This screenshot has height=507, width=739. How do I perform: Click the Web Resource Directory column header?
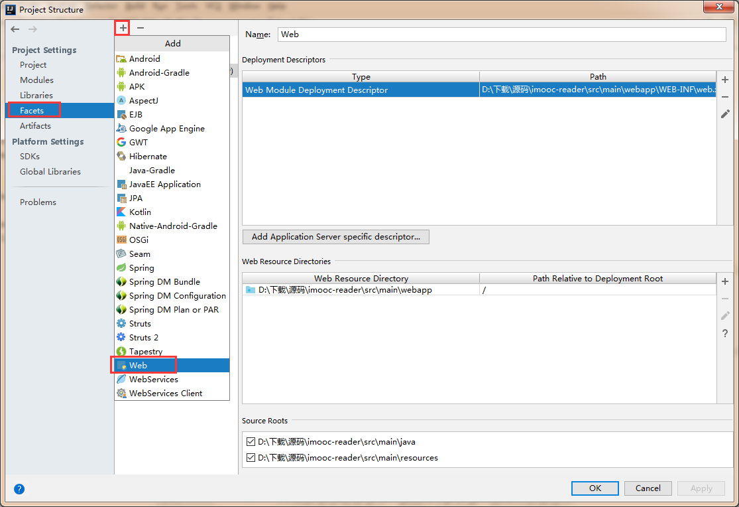click(361, 279)
